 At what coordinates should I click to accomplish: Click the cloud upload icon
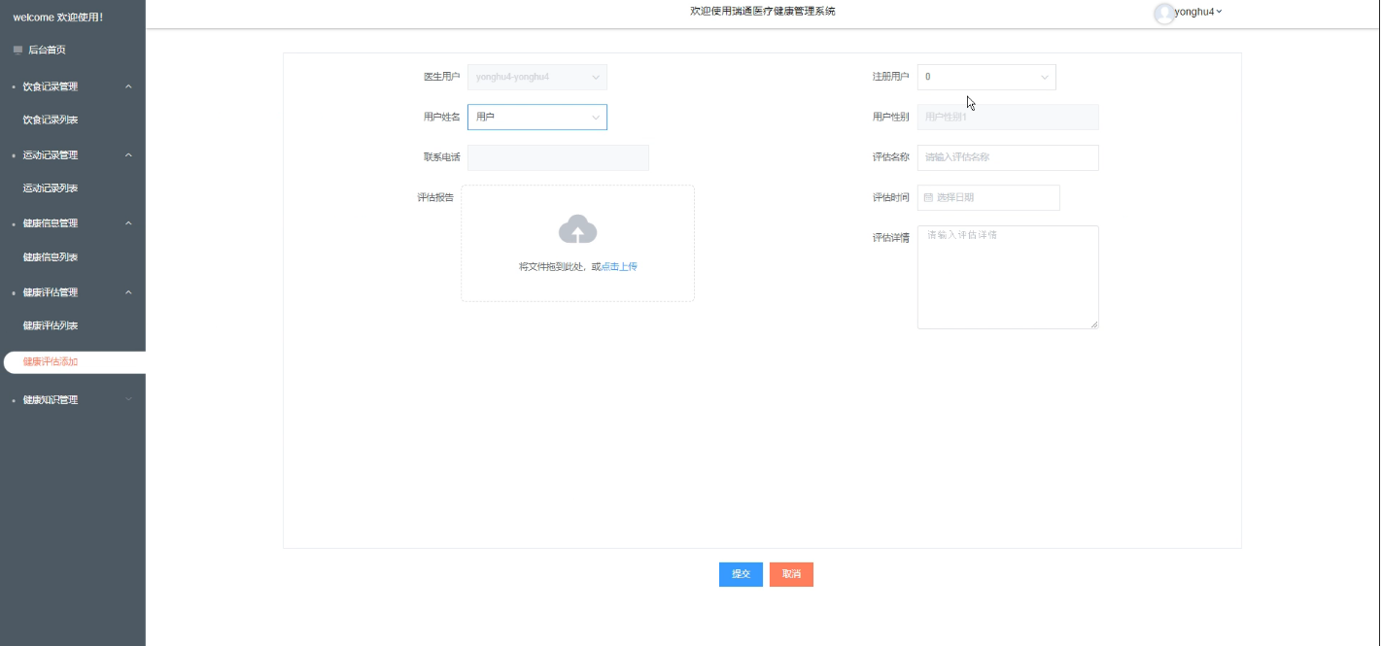click(x=577, y=229)
